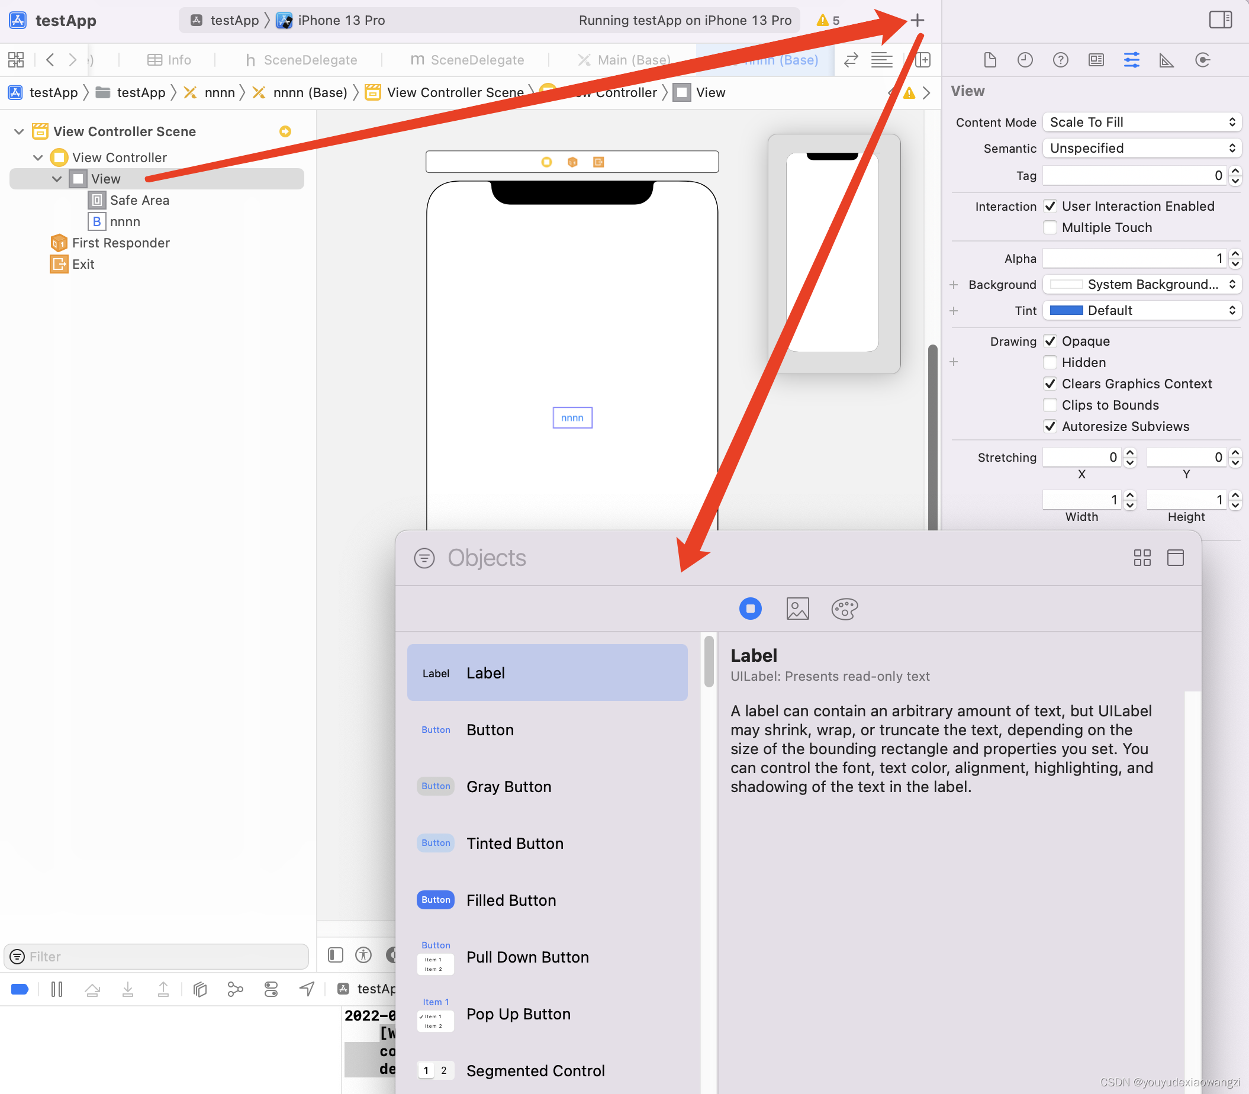Open the Library with the plus button
The width and height of the screenshot is (1249, 1094).
tap(917, 20)
